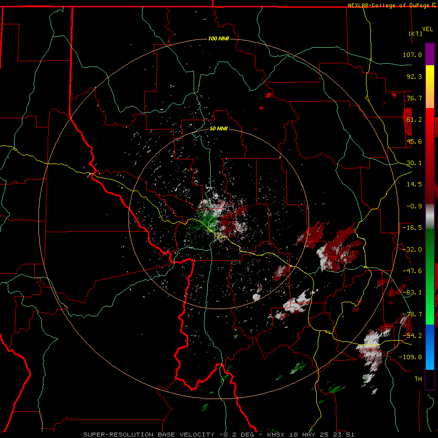Image resolution: width=438 pixels, height=438 pixels.
Task: Click the TH label on the legend
Action: (x=418, y=379)
